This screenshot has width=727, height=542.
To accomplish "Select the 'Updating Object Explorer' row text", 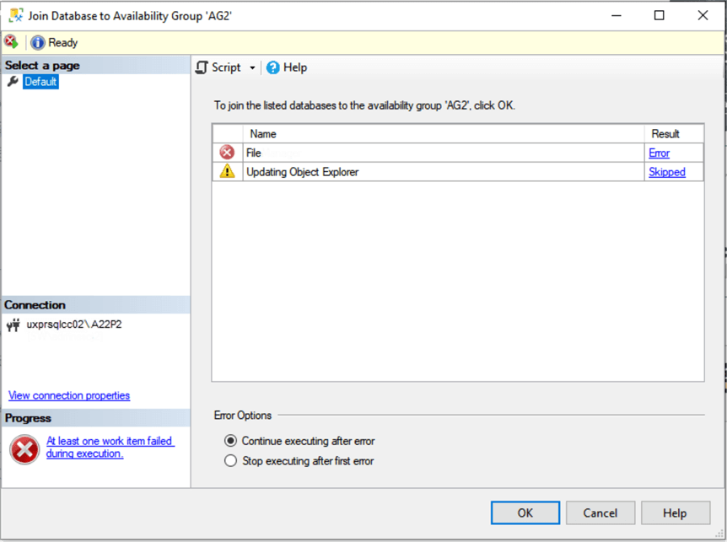I will pos(302,172).
